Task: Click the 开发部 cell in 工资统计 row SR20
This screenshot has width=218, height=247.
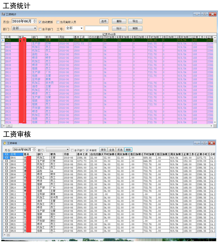Action: pos(38,108)
